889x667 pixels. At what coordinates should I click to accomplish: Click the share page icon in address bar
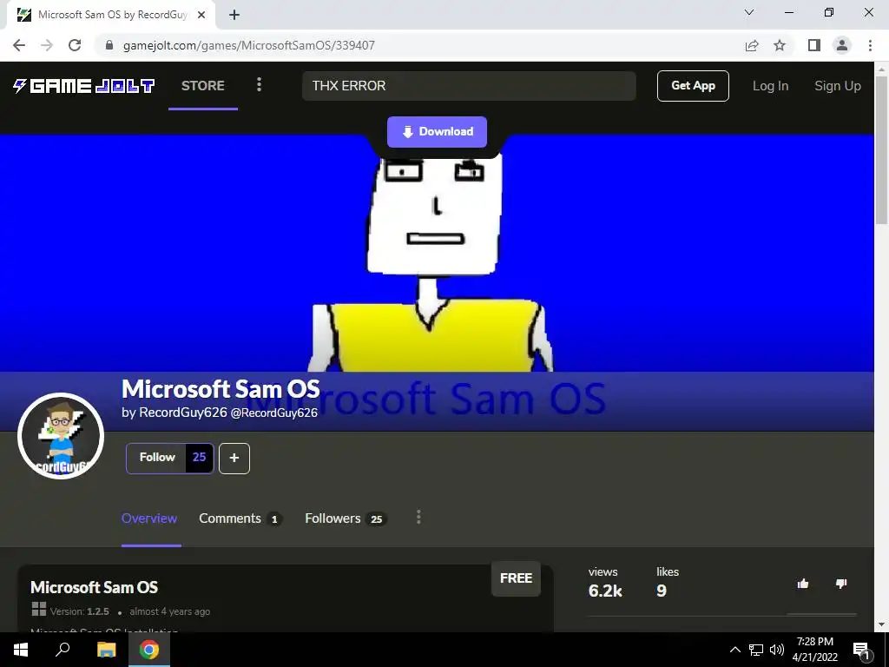click(752, 45)
